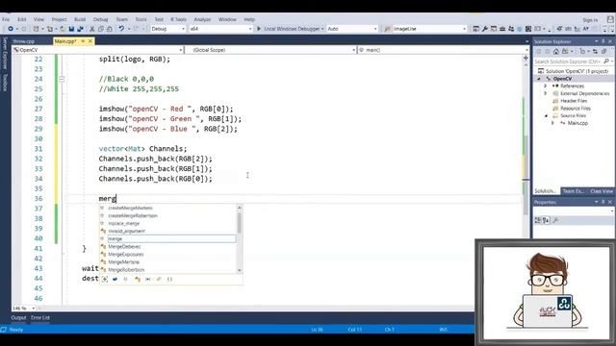Click the Navigate Backward circle icon
616x346 pixels.
[11, 29]
